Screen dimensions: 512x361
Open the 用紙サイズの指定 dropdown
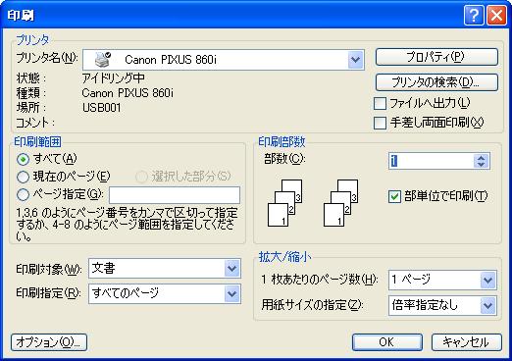pos(488,305)
